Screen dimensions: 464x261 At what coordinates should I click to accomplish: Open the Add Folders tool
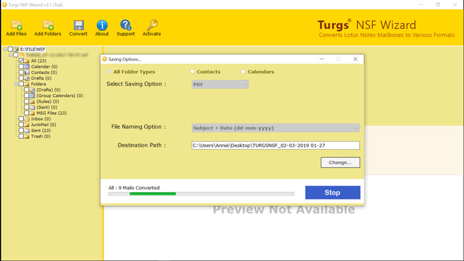point(48,28)
